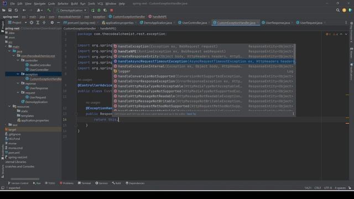Expand the test folder node
Screen dimensions: 354x199
[x=6, y=125]
